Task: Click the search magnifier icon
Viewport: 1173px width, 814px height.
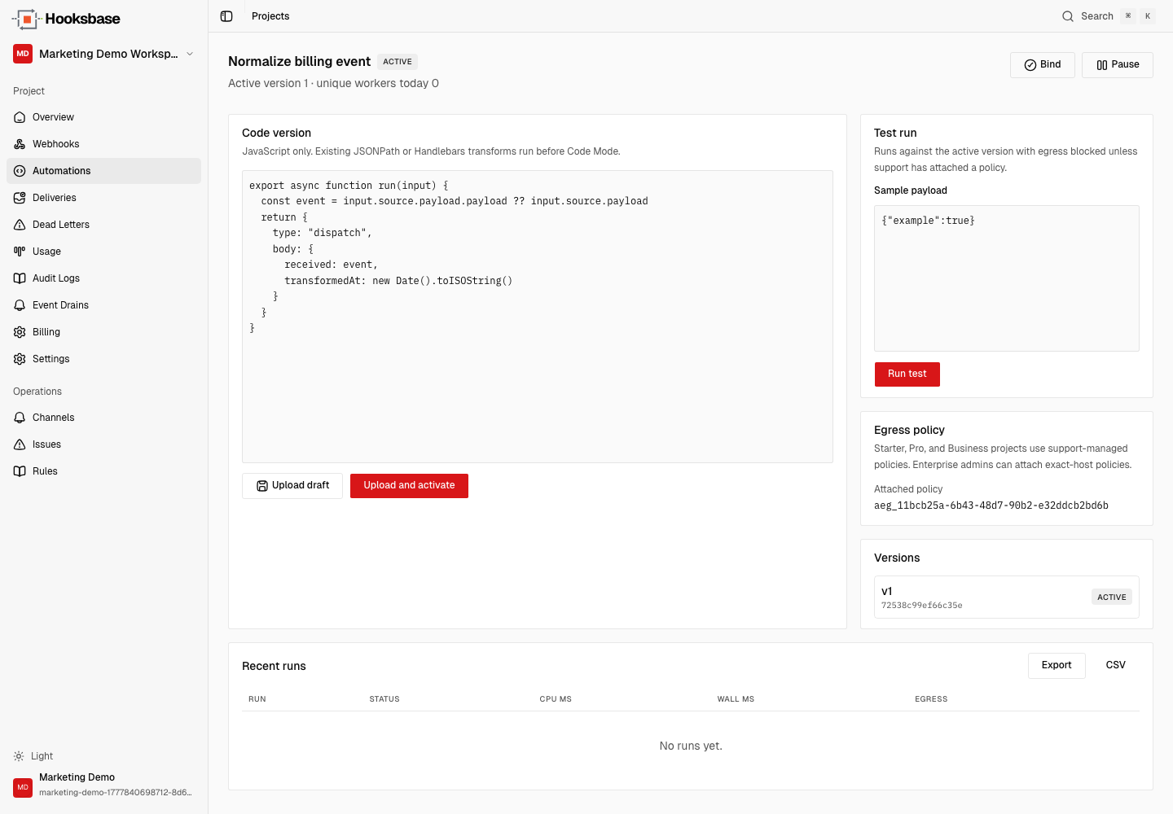Action: (x=1068, y=16)
